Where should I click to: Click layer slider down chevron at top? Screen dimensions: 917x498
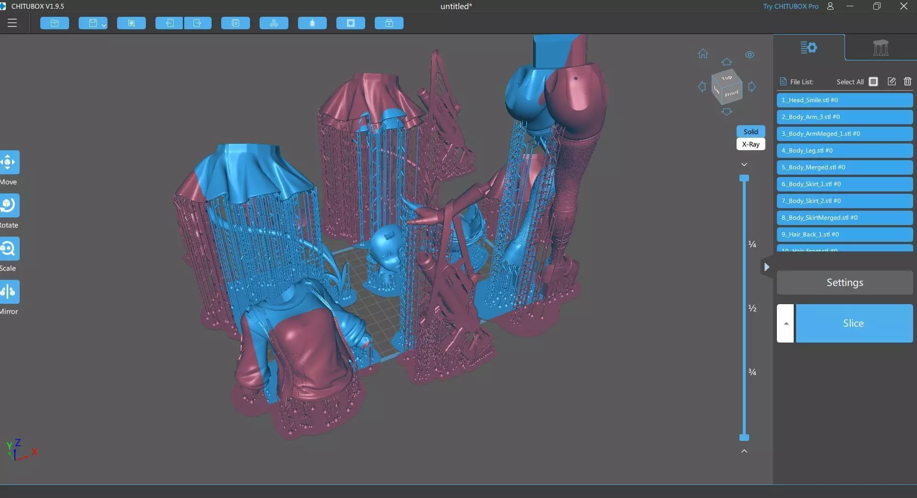pyautogui.click(x=744, y=165)
